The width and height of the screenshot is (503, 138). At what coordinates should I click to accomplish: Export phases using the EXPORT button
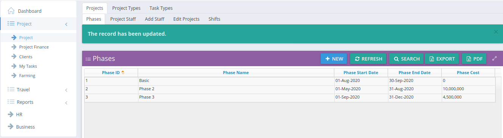(442, 59)
